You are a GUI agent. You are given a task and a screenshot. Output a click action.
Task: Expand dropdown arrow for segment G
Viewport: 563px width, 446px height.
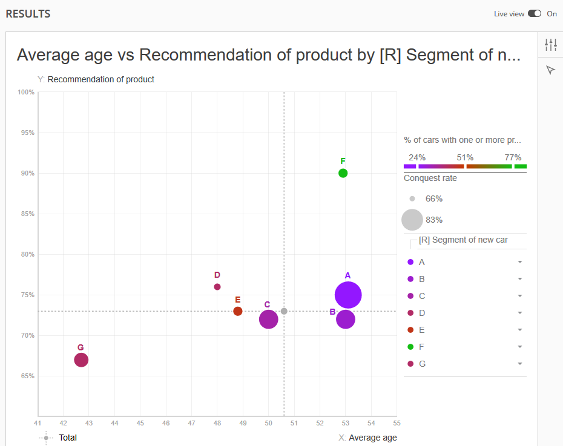pyautogui.click(x=520, y=364)
